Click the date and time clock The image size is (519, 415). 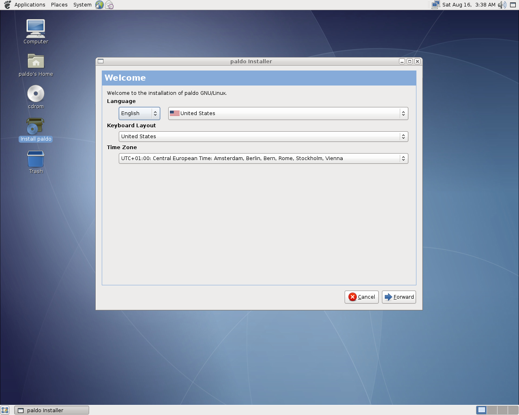tap(469, 5)
